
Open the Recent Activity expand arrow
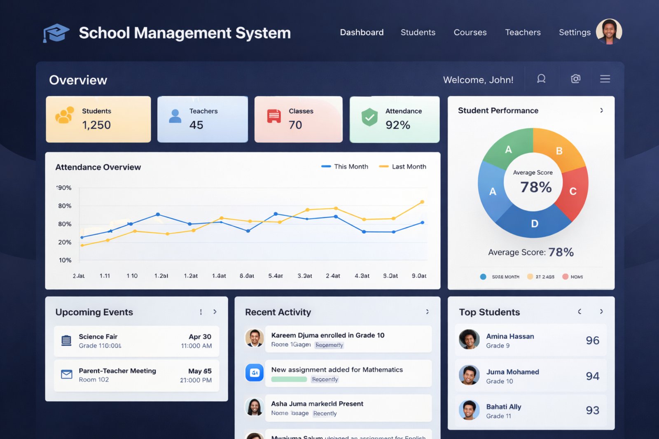pos(427,312)
